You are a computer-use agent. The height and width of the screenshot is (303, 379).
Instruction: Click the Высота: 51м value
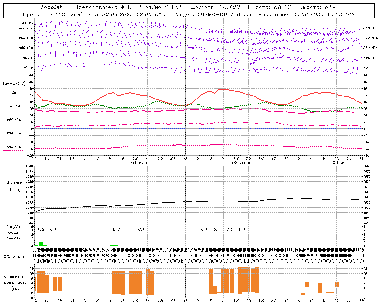(x=317, y=7)
